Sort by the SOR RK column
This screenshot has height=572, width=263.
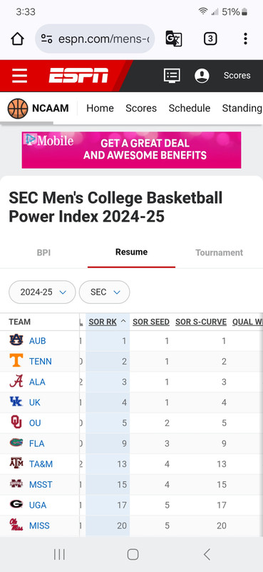click(103, 322)
